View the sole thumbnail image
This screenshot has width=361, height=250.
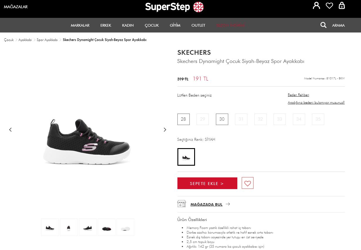coord(125,227)
